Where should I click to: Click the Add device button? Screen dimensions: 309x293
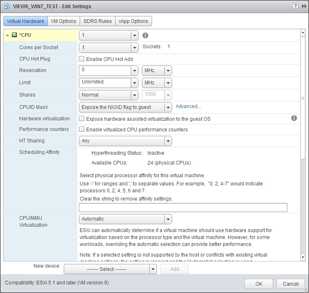pyautogui.click(x=175, y=269)
